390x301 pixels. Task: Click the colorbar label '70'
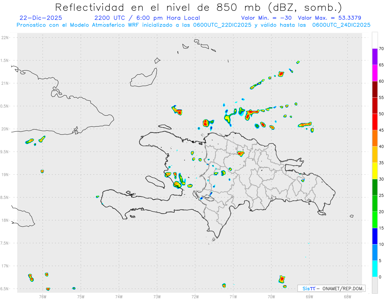pos(382,49)
